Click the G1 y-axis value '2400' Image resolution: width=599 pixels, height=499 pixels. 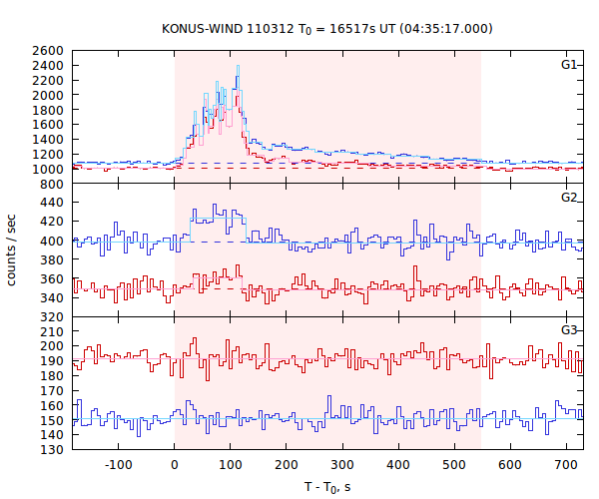[x=48, y=65]
